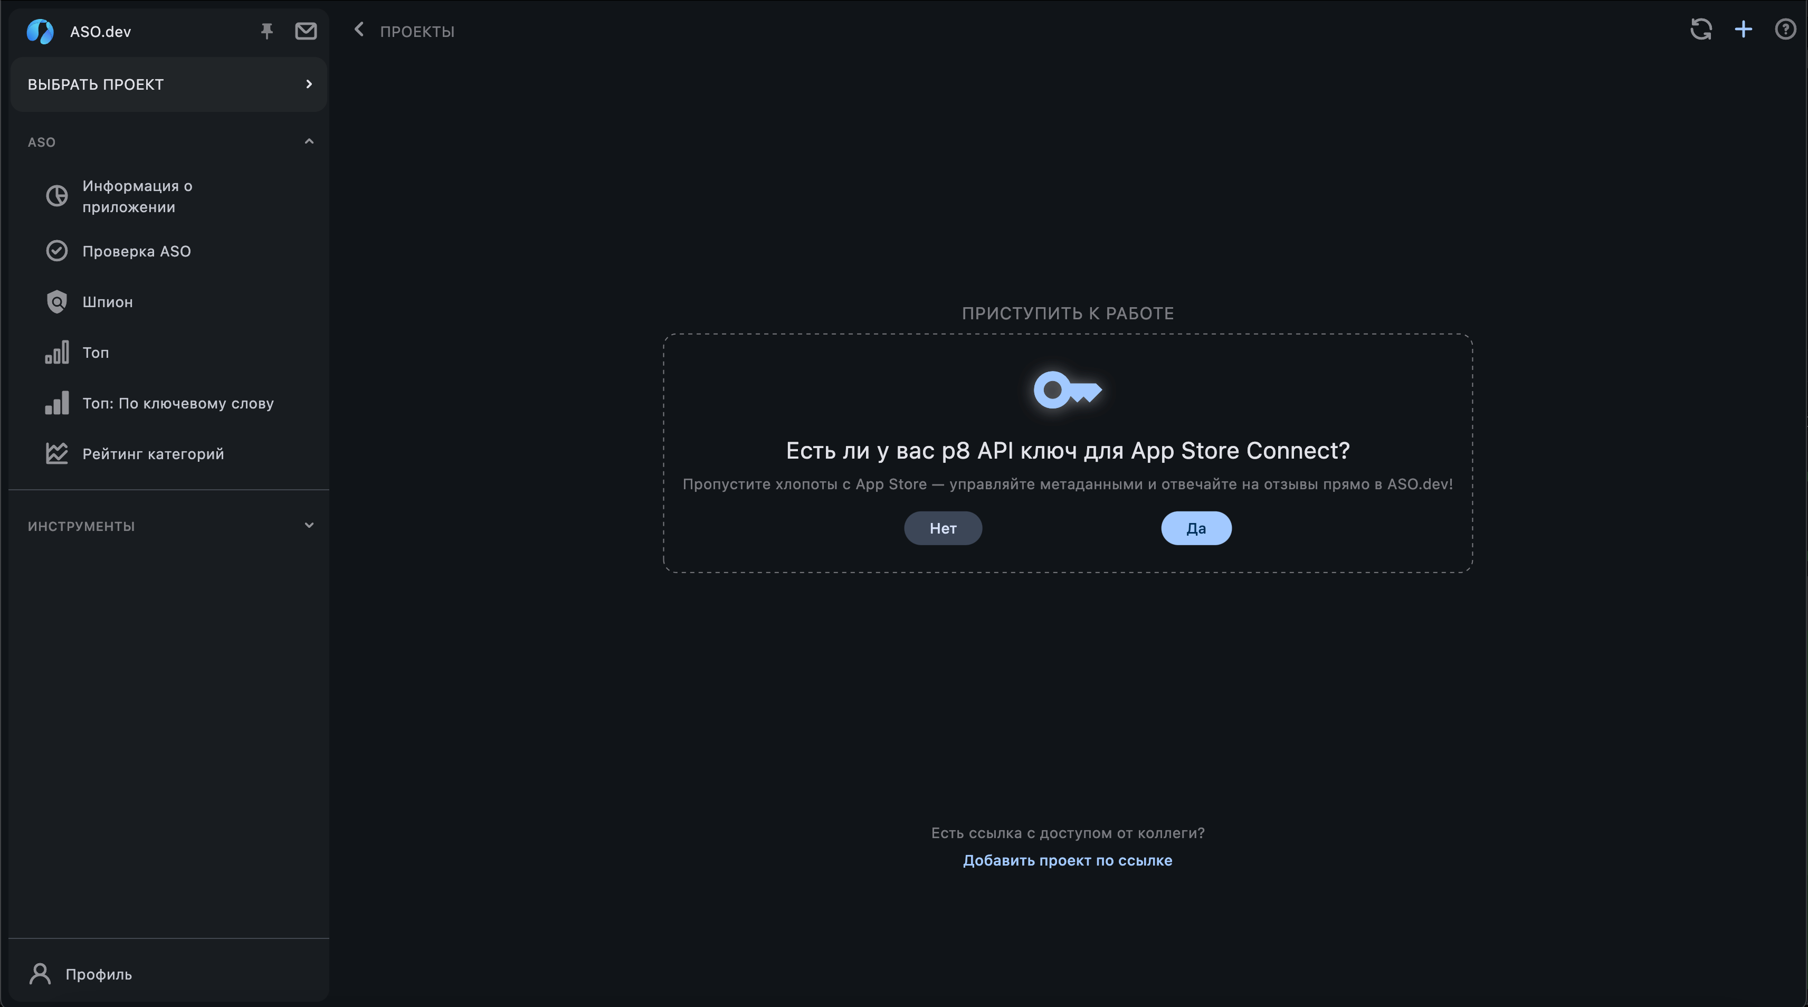Refresh projects with the sync icon
This screenshot has width=1808, height=1007.
[1701, 30]
